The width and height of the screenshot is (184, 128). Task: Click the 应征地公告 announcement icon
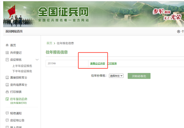pos(7,121)
